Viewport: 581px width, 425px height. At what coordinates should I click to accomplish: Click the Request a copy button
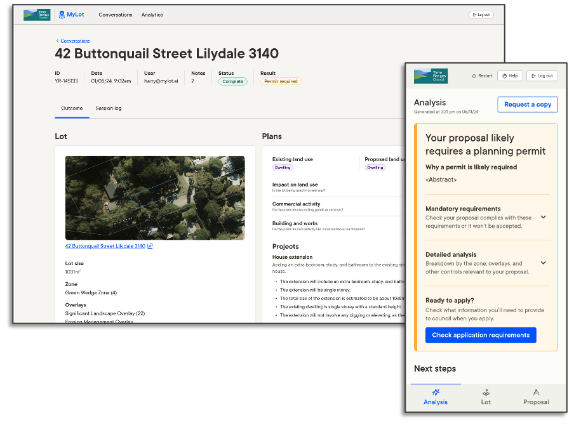527,105
